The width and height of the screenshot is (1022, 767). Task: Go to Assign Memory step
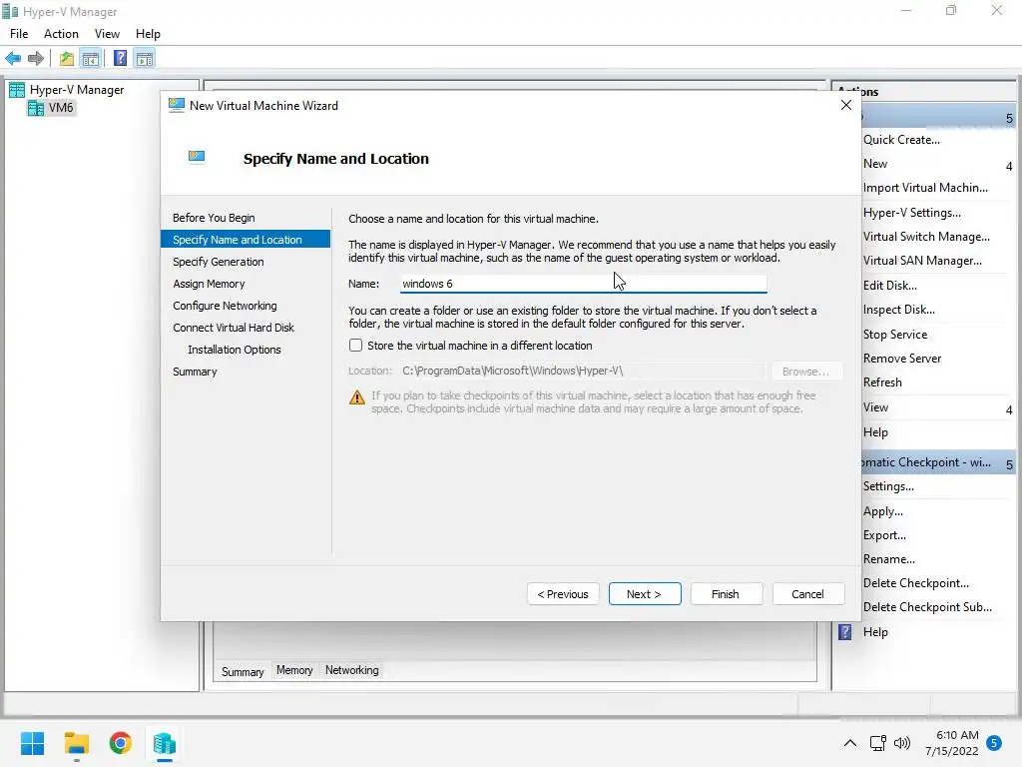209,284
